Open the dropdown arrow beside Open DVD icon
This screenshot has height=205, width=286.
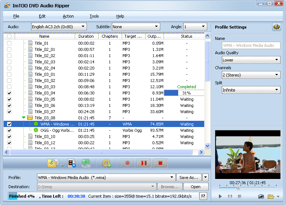pyautogui.click(x=62, y=166)
